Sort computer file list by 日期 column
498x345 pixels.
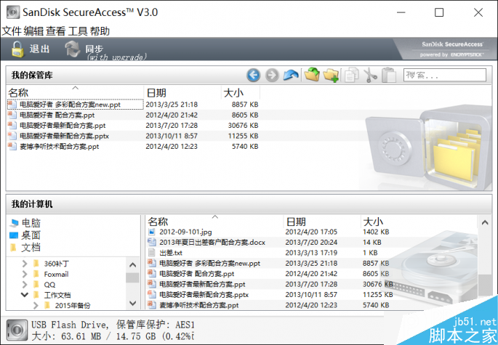(x=321, y=222)
